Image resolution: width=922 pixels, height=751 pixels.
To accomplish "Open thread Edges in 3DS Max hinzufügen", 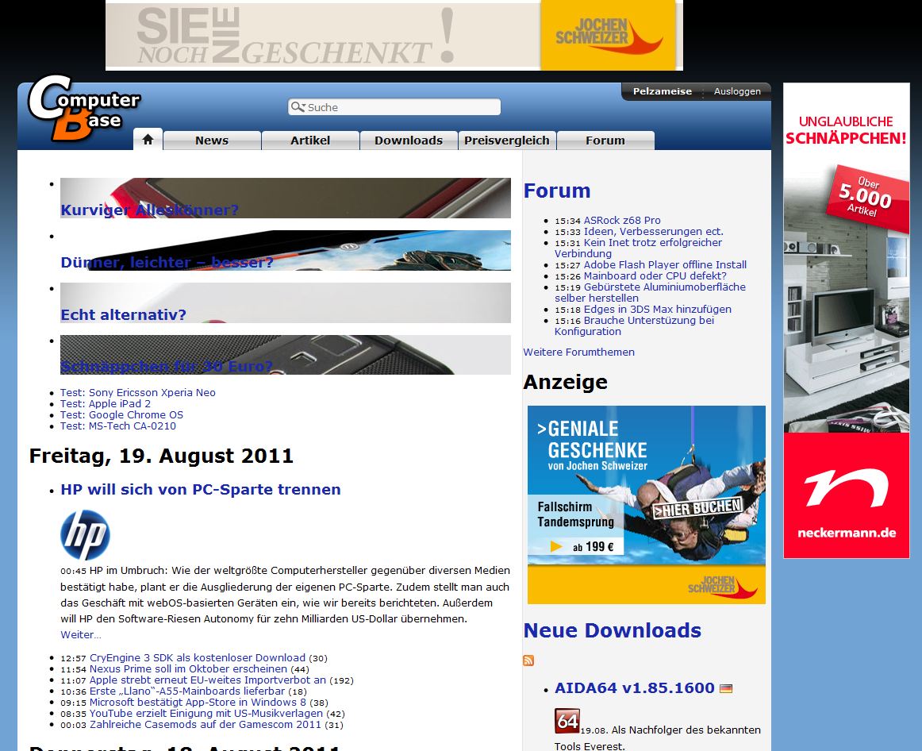I will [658, 310].
